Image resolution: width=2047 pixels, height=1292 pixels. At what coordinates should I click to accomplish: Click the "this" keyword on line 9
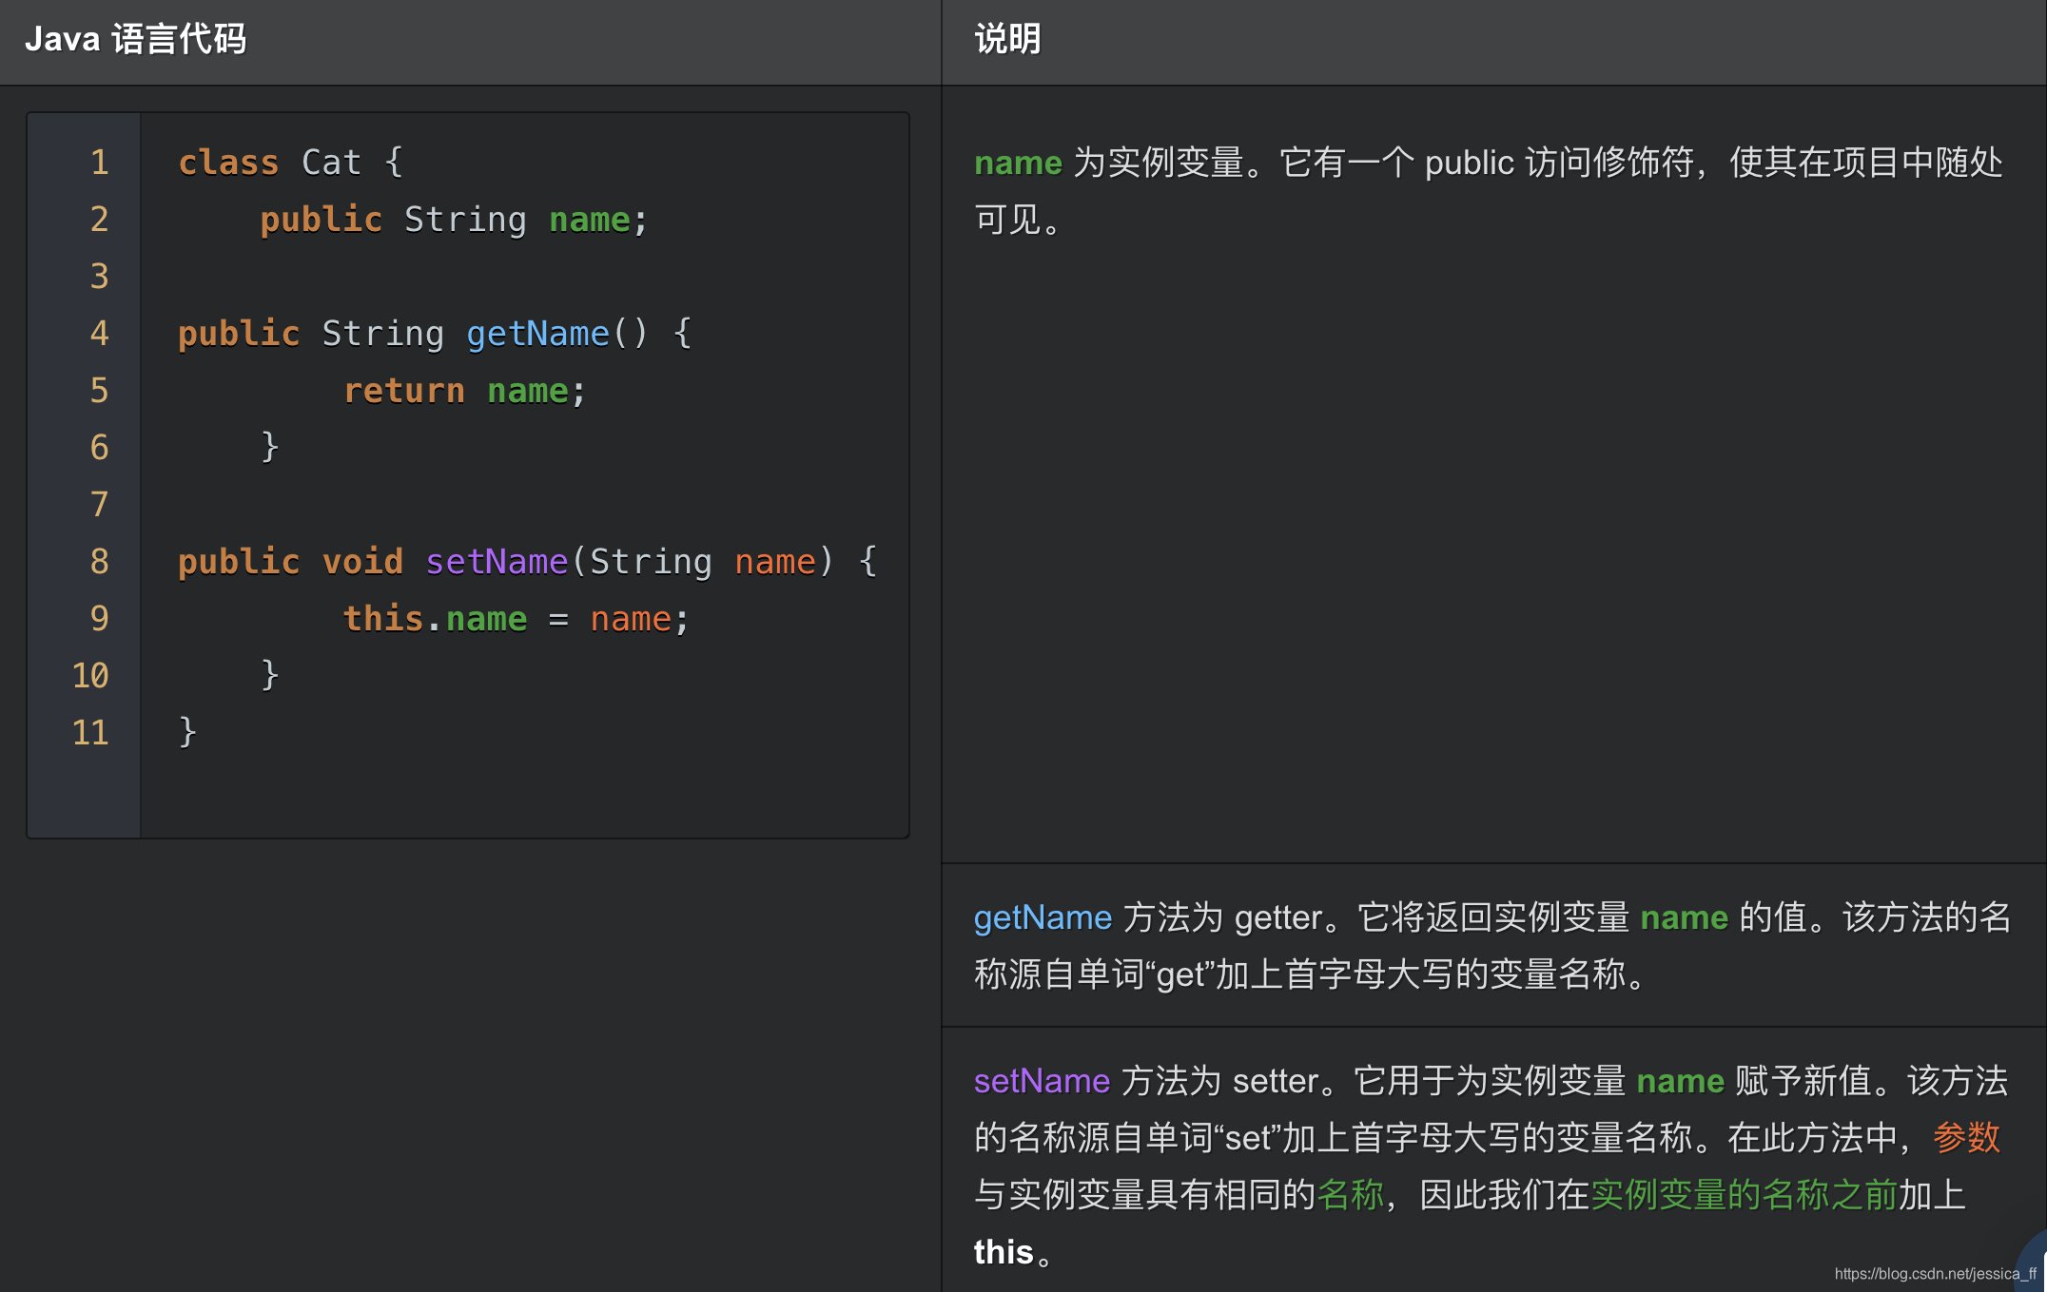click(381, 618)
